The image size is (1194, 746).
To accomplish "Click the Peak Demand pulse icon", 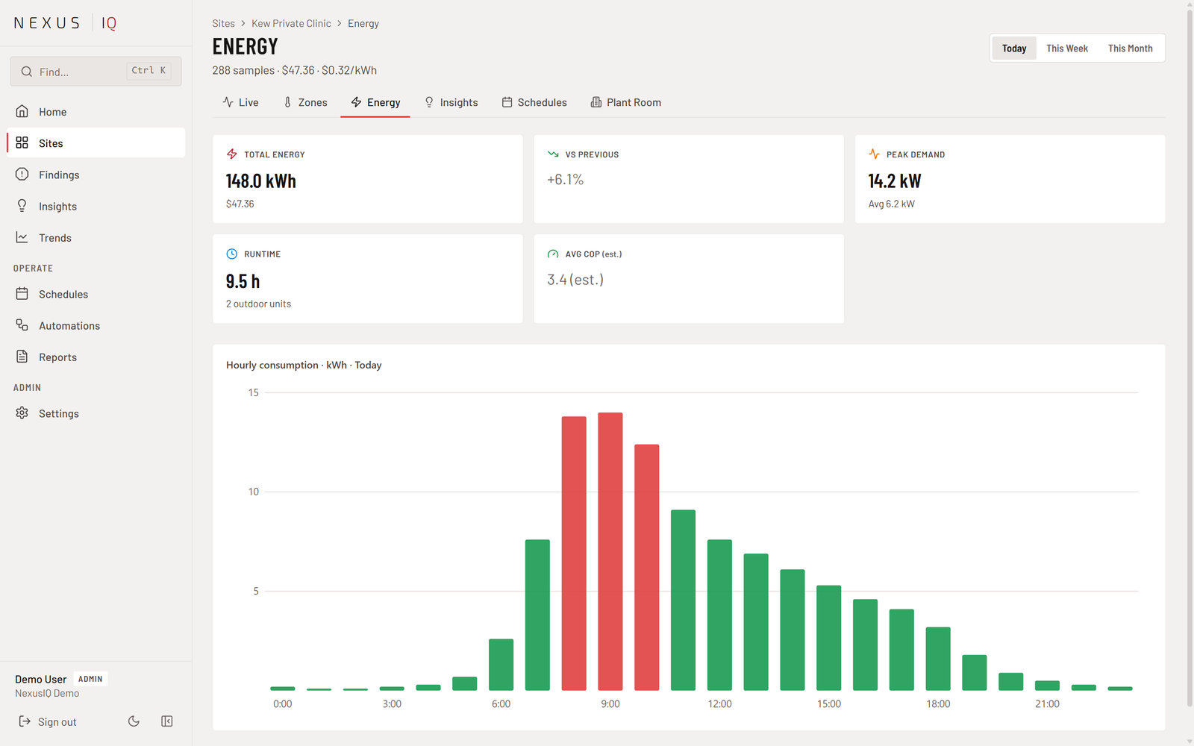I will [x=875, y=154].
